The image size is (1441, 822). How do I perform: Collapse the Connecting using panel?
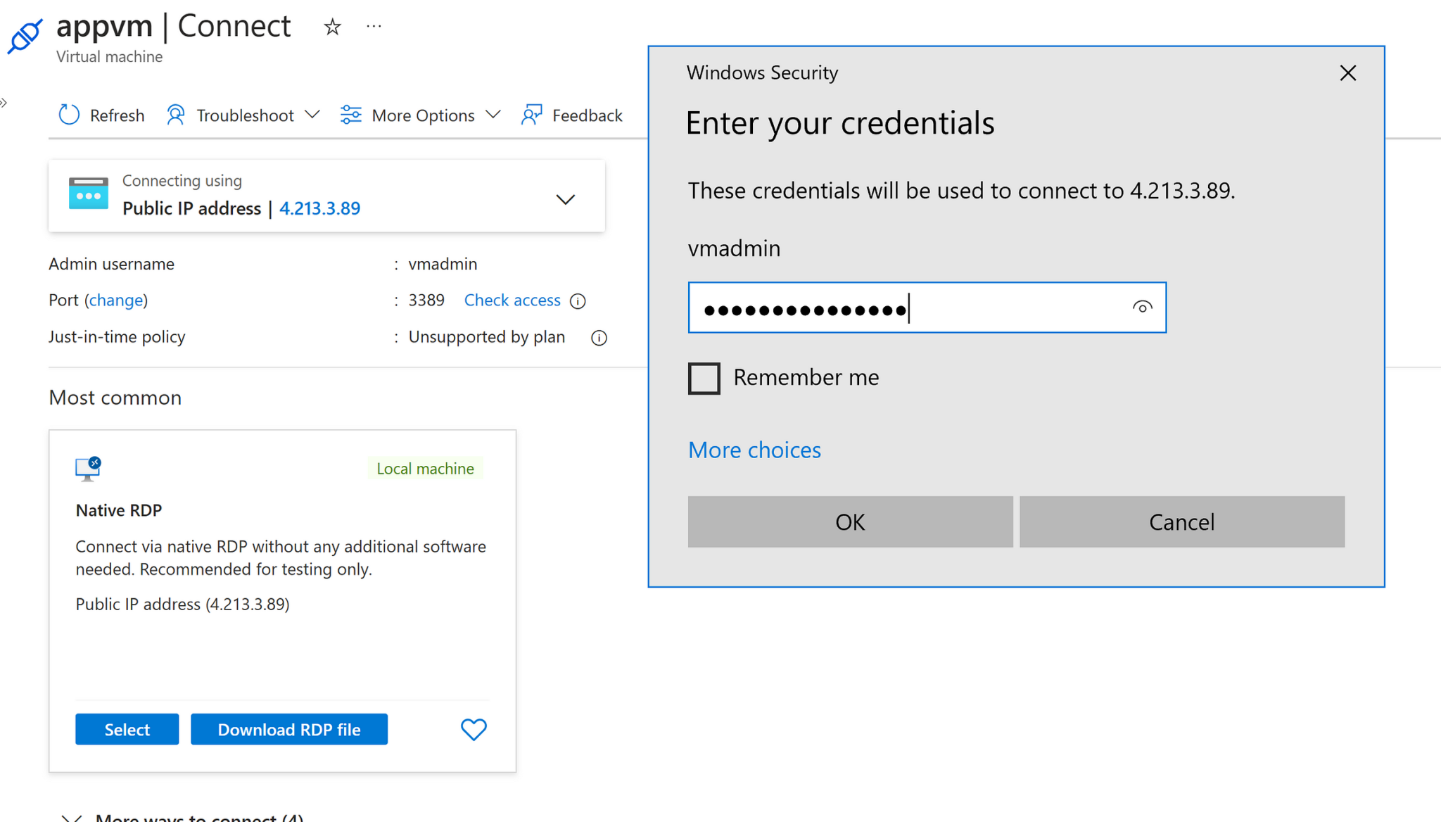click(x=565, y=199)
